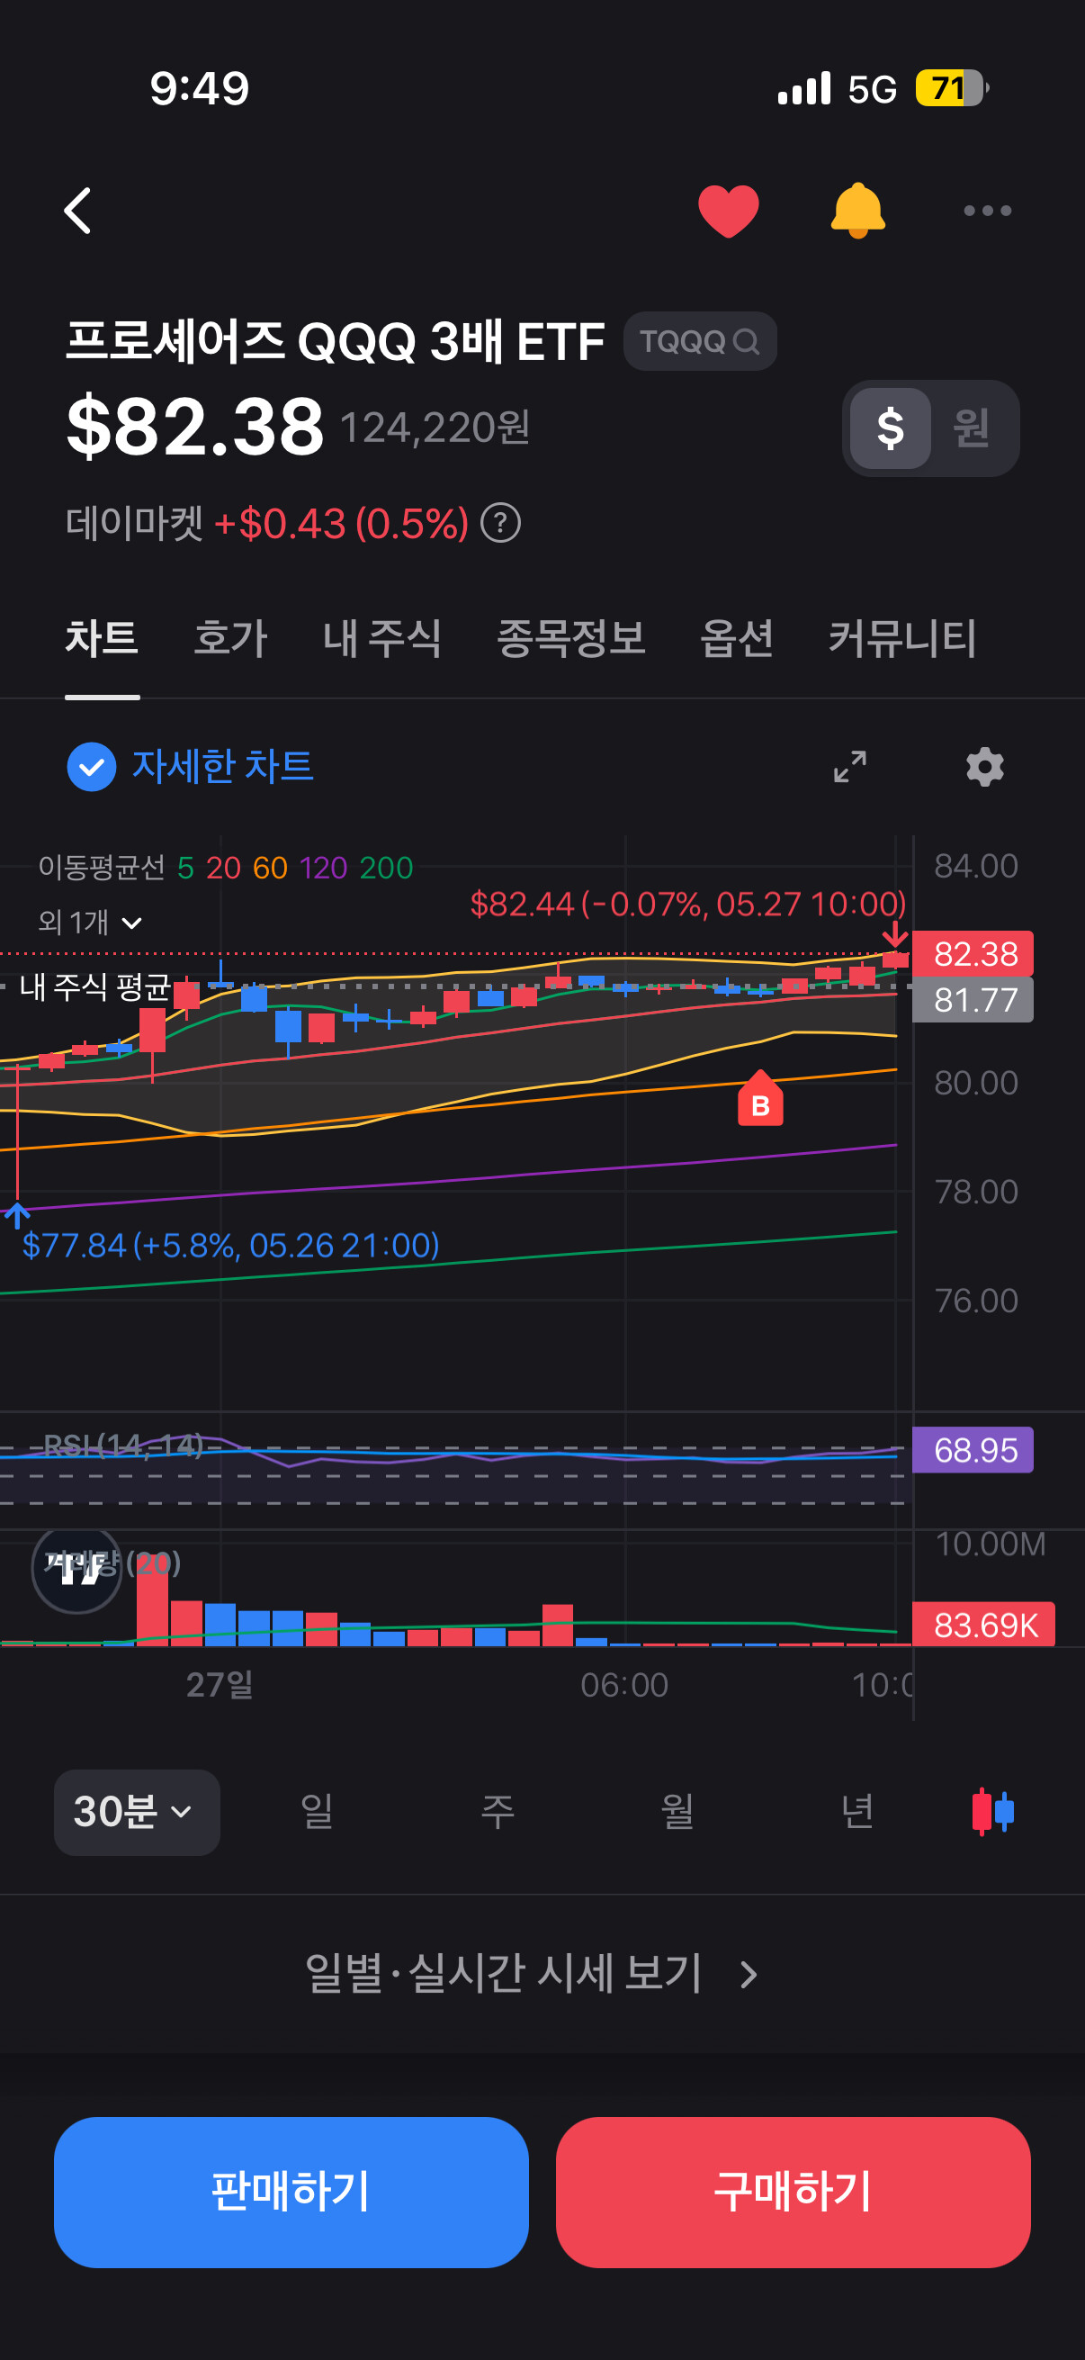
Task: Go to the 옵션 tab
Action: coord(736,637)
